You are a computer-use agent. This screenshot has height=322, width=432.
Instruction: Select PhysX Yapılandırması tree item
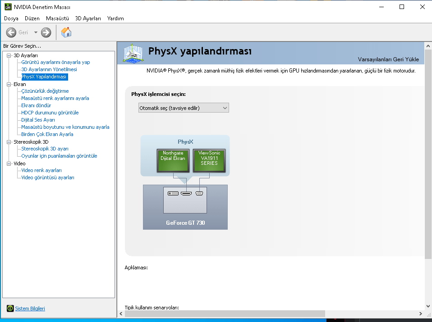tap(44, 77)
